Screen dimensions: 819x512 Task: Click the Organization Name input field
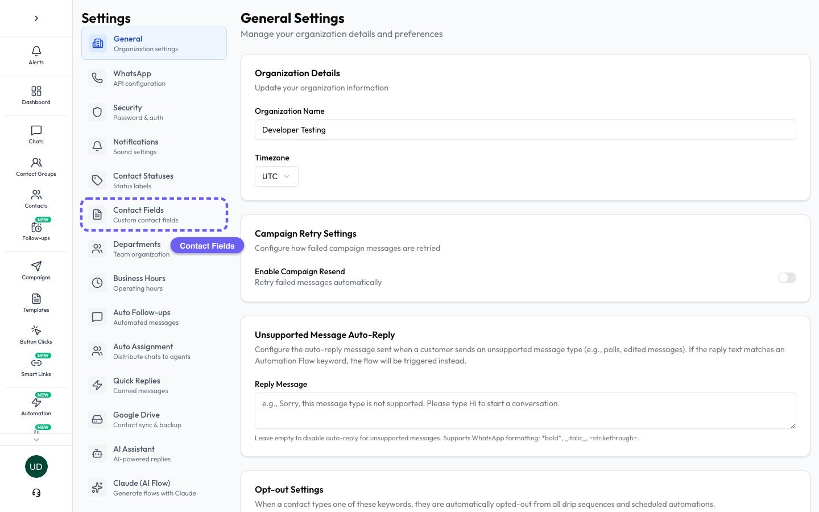[526, 130]
